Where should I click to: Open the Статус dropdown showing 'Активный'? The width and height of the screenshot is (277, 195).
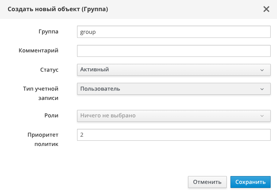click(x=173, y=70)
